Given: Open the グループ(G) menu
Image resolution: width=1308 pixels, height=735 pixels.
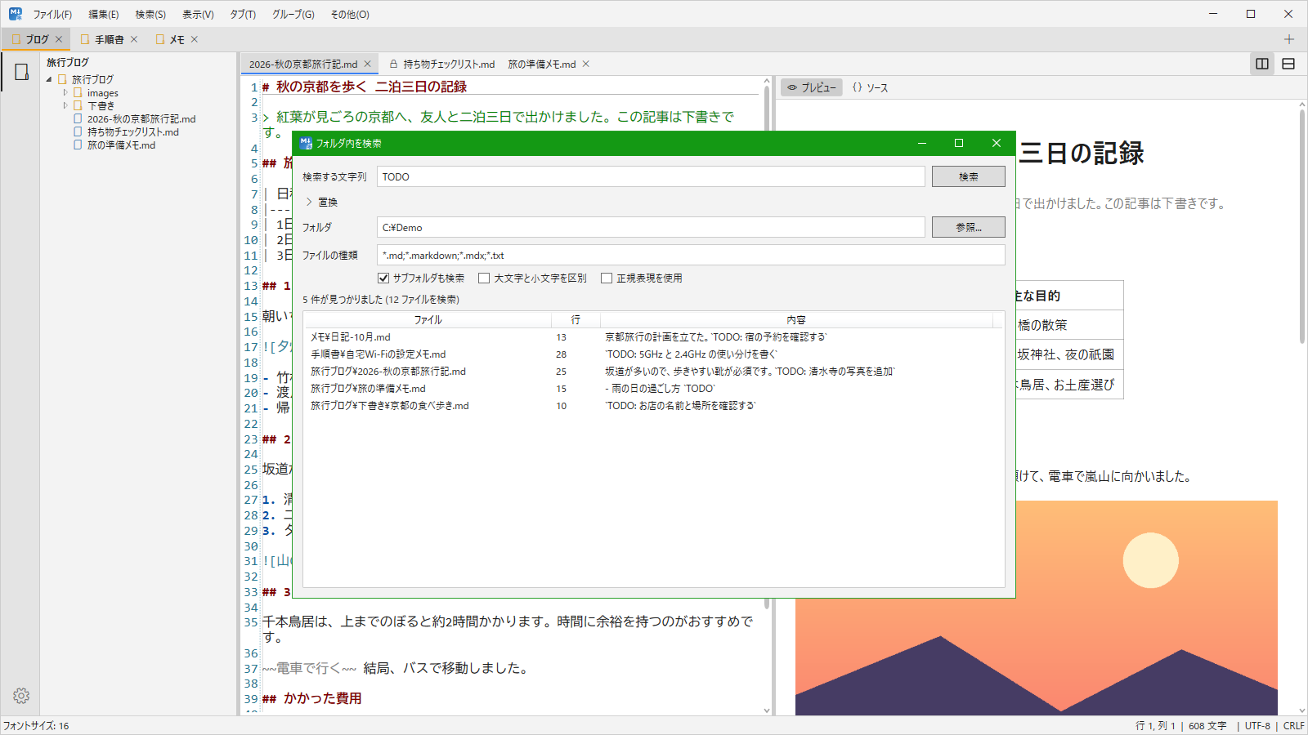Looking at the screenshot, I should pos(293,15).
